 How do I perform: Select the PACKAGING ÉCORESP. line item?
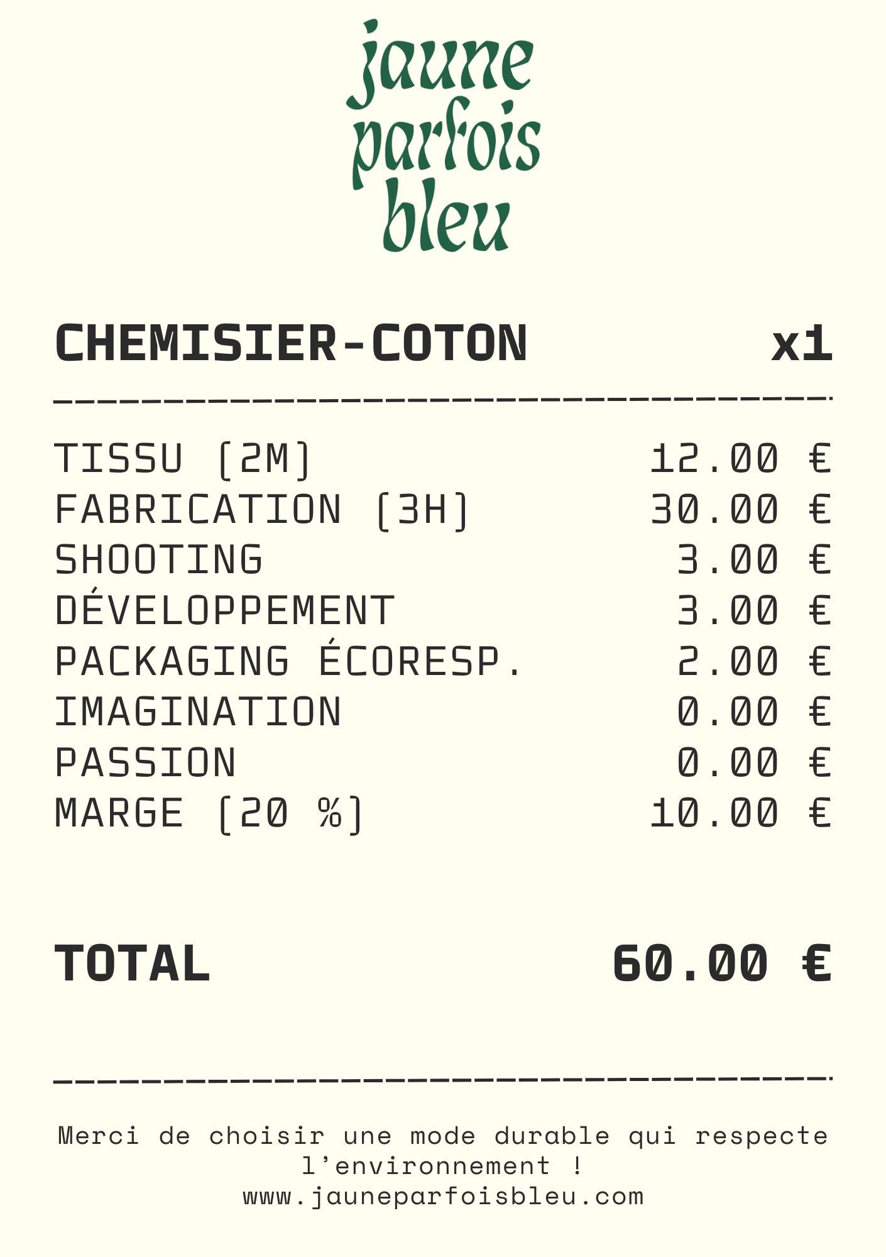[288, 662]
